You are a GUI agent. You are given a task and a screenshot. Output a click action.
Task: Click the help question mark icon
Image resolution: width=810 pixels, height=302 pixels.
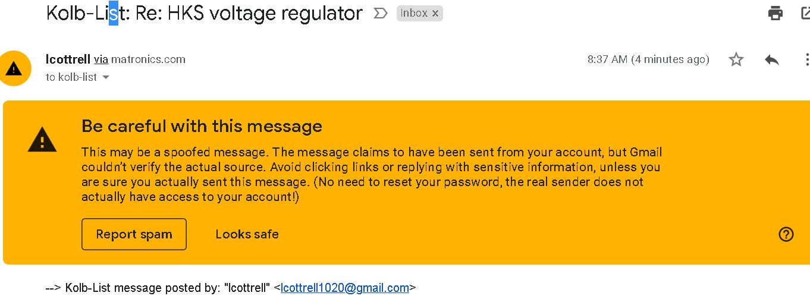click(x=786, y=234)
